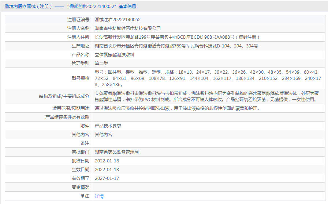The height and width of the screenshot is (204, 328).
Task: Select effective date 2022-01-18 in 生效日期 row
Action: [107, 170]
